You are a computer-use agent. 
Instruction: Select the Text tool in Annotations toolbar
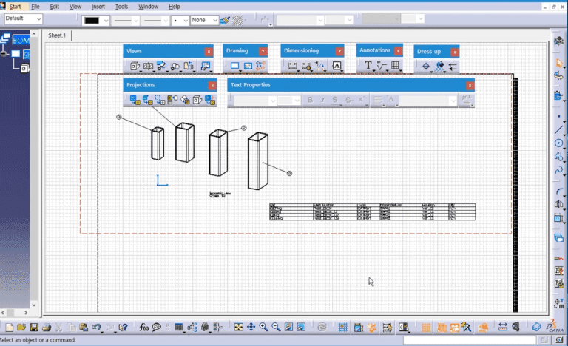coord(368,66)
